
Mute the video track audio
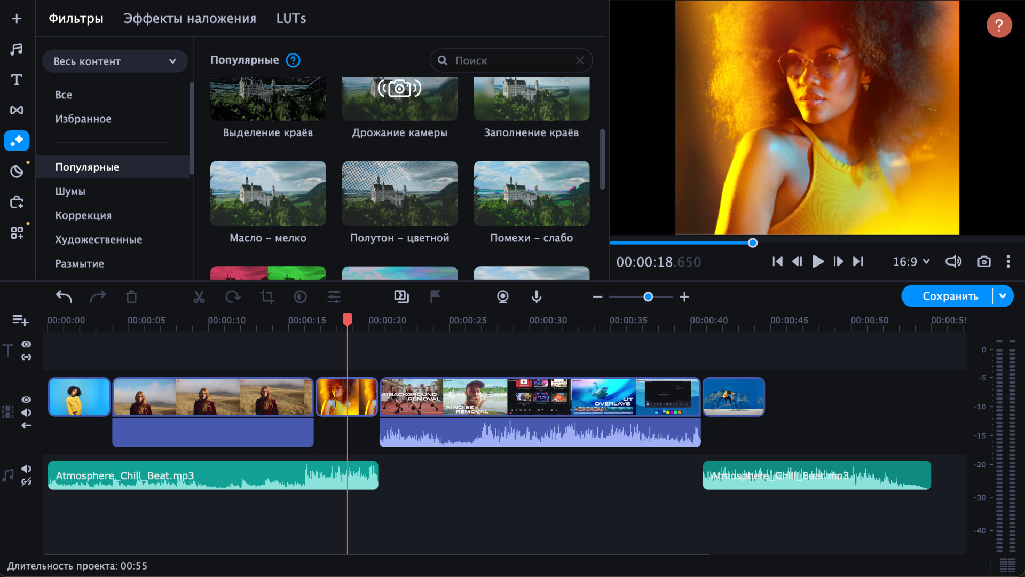click(x=26, y=412)
